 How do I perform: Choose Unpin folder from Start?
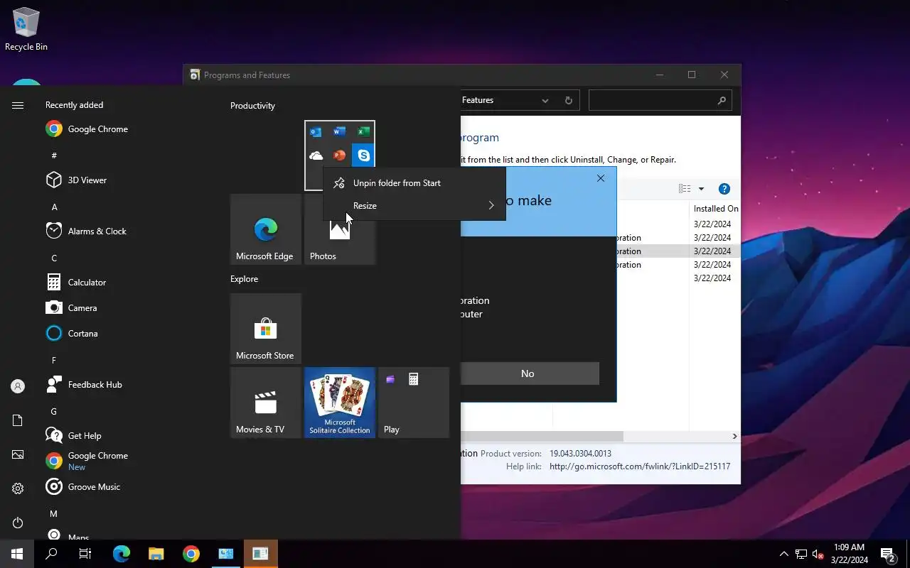pyautogui.click(x=414, y=183)
